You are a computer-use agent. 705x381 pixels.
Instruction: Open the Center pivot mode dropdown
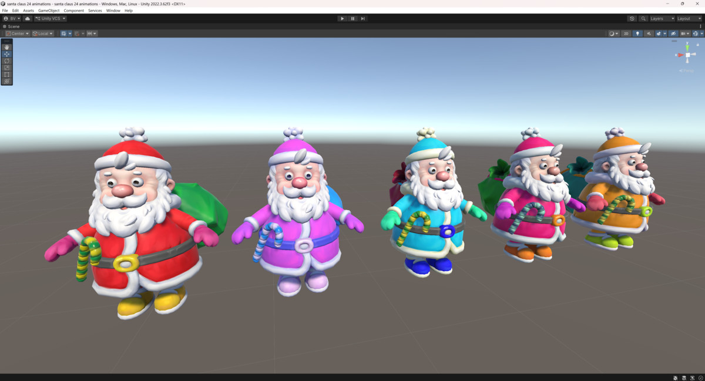click(x=18, y=33)
